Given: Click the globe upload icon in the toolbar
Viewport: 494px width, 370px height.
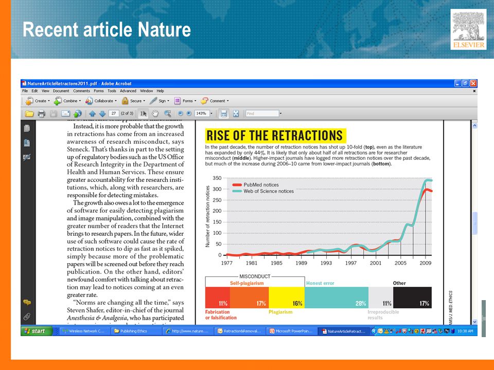Looking at the screenshot, I should [78, 114].
